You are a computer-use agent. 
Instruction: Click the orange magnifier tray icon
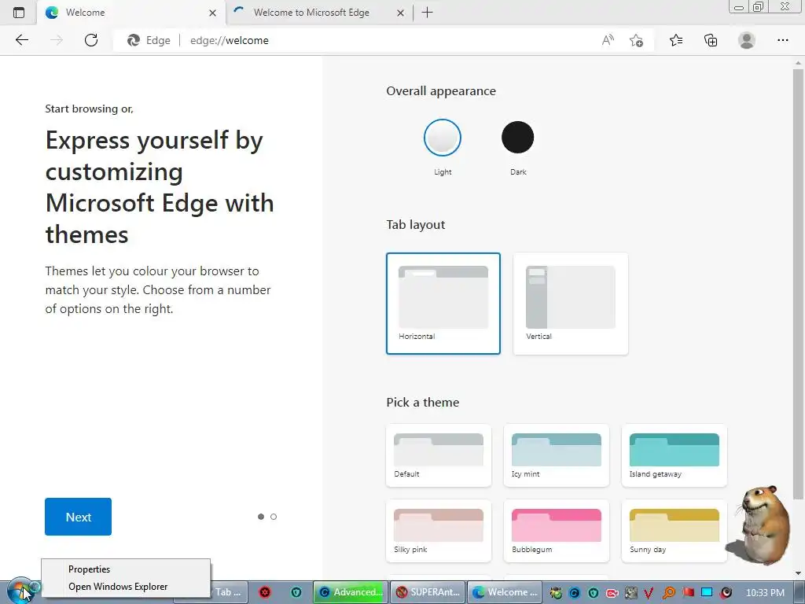[x=668, y=593]
